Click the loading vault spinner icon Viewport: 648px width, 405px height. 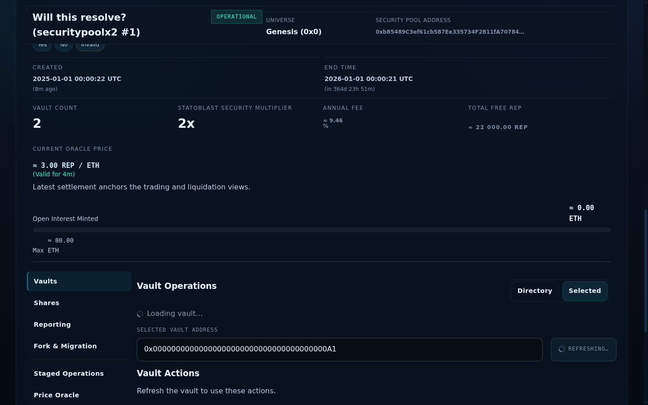(140, 314)
